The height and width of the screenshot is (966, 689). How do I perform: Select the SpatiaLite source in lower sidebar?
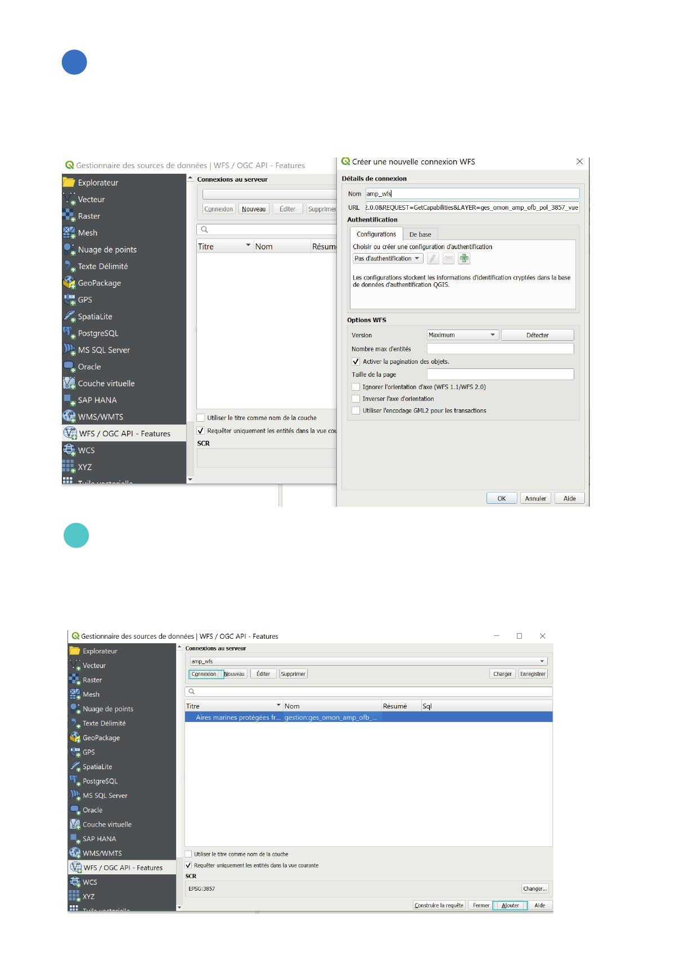click(x=97, y=767)
